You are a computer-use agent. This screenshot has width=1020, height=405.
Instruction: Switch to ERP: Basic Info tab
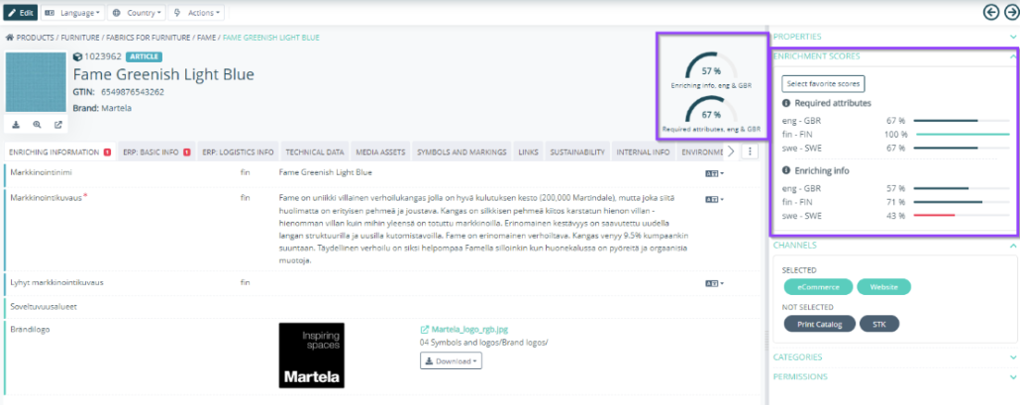coord(156,152)
